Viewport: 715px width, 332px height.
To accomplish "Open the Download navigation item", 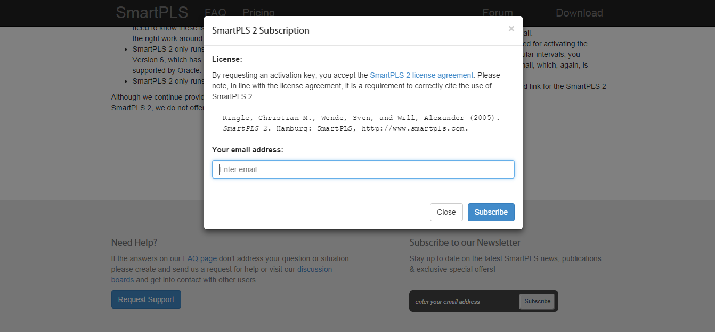I will coord(579,13).
